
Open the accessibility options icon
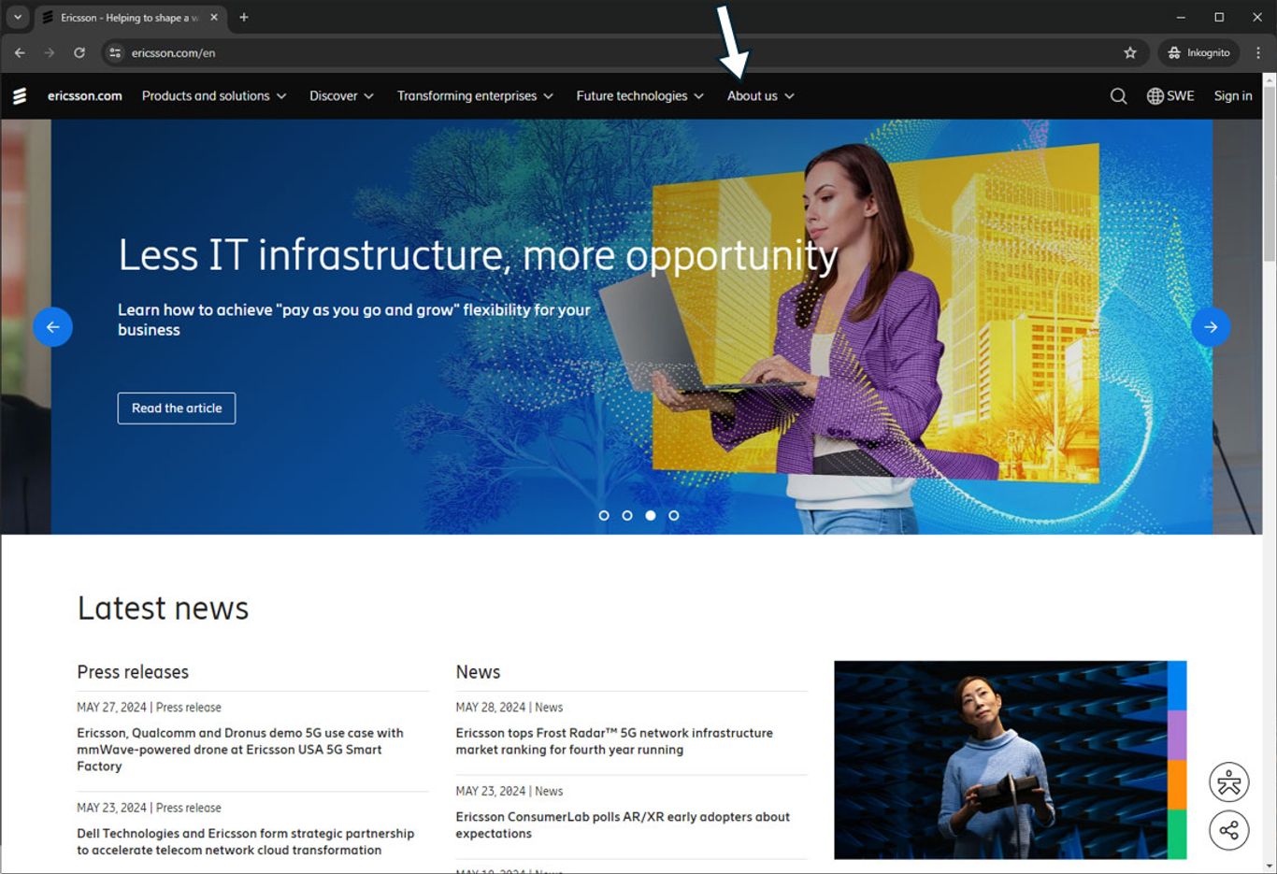pos(1228,782)
